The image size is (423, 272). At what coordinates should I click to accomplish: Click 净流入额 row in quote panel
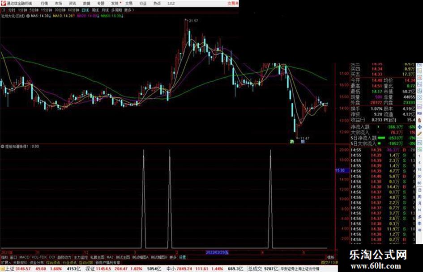click(383, 127)
